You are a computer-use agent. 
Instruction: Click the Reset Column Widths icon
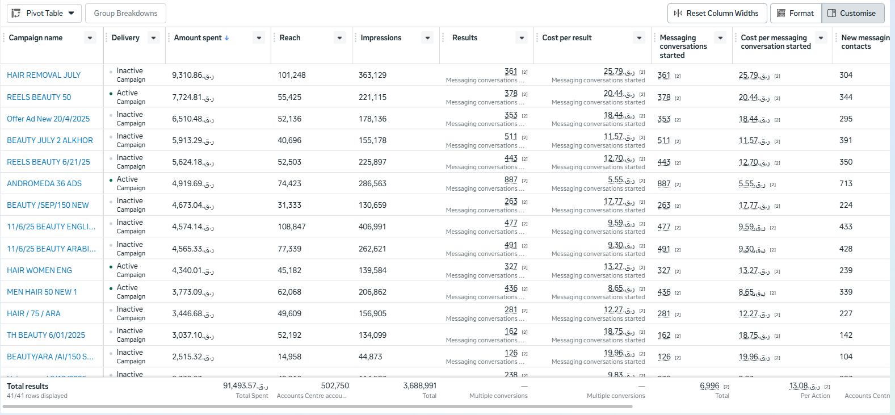coord(678,13)
